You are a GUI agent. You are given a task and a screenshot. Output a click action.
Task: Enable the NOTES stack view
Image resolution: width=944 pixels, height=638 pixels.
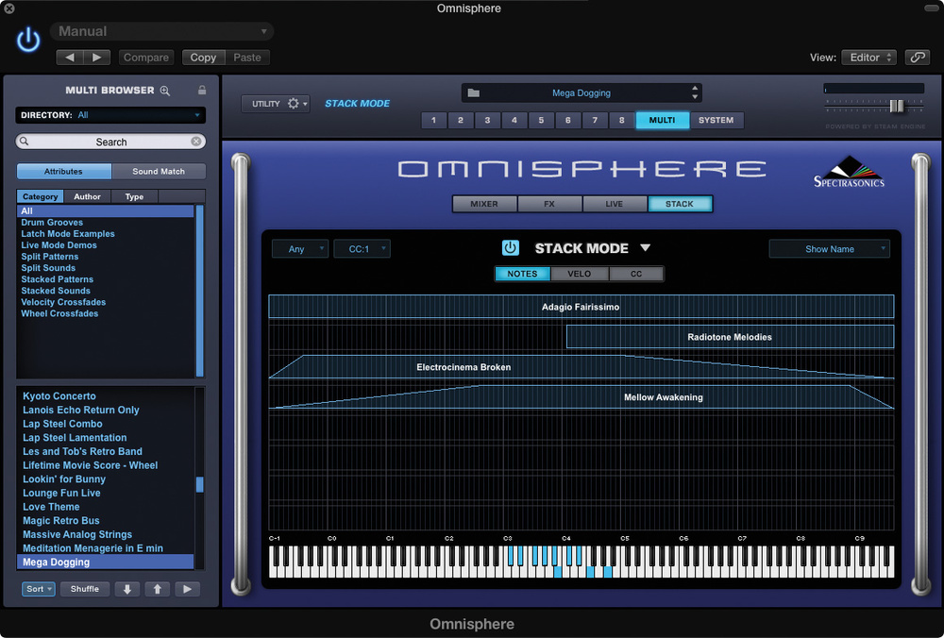tap(522, 274)
